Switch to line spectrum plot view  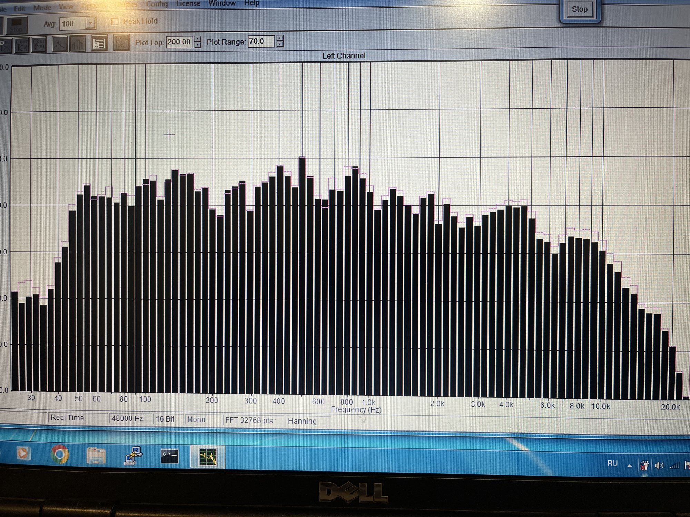click(59, 44)
